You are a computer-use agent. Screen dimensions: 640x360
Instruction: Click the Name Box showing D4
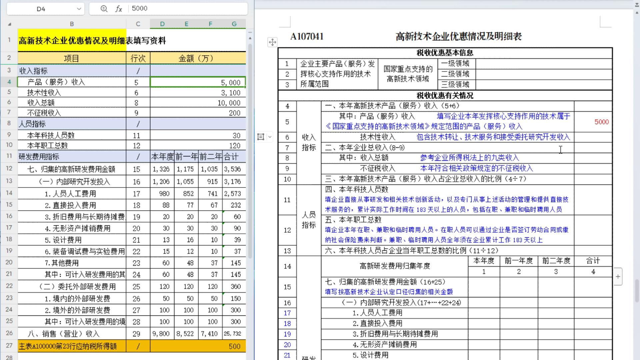click(x=41, y=9)
